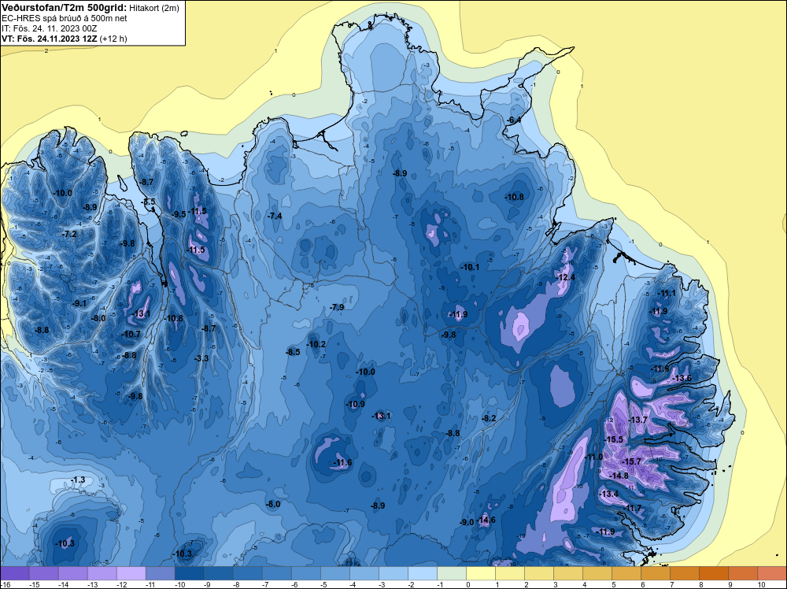Click the -11.1 temperature value
Screen dimensions: 787x589
(x=667, y=293)
